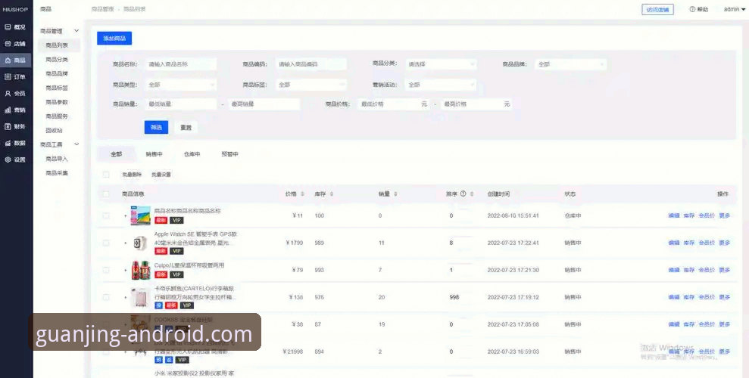The width and height of the screenshot is (749, 378).
Task: Open the 会员 members sidebar icon
Action: pyautogui.click(x=8, y=94)
